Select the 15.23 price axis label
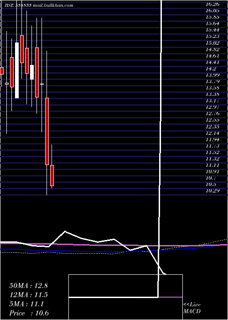This screenshot has height=320, width=228. pos(212,36)
